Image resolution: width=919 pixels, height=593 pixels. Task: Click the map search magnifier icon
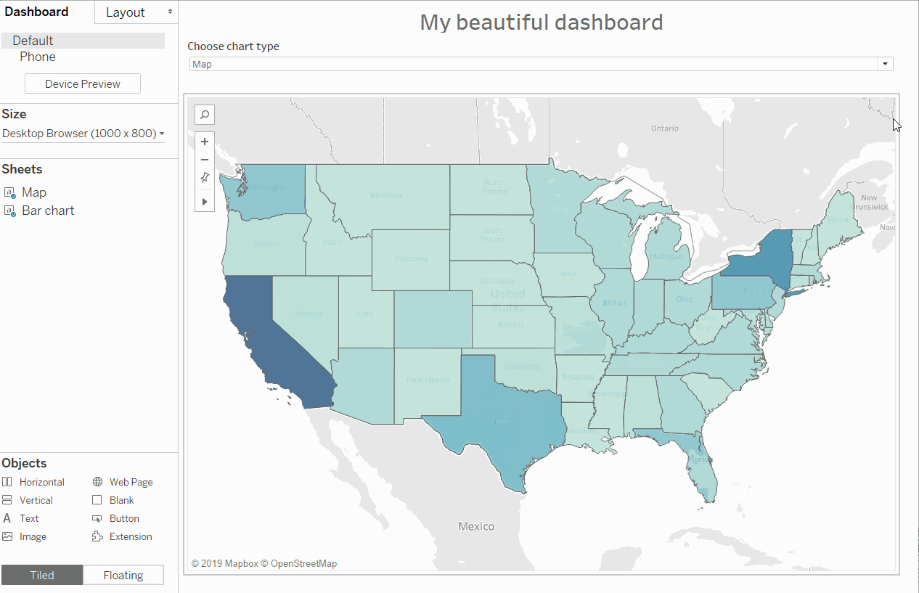point(205,115)
